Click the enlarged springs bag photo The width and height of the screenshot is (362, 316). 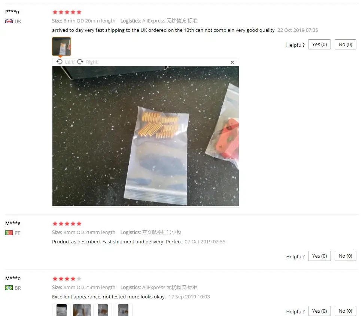(146, 136)
